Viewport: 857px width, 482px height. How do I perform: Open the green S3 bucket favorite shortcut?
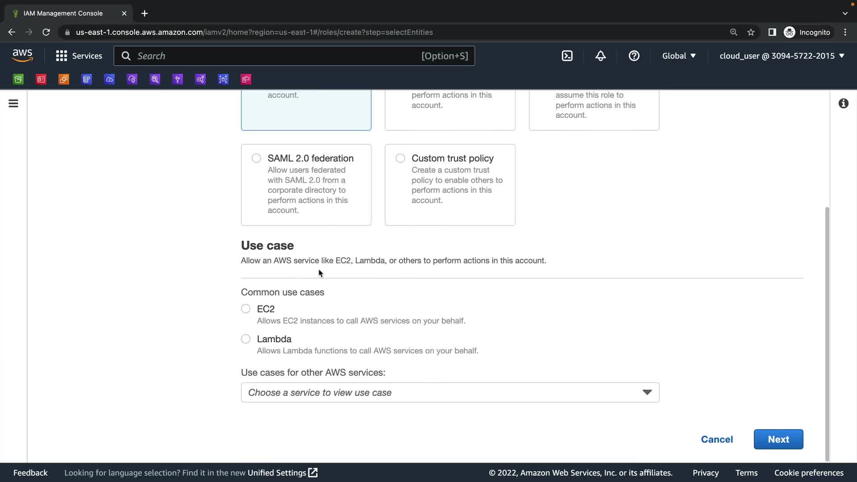point(18,79)
